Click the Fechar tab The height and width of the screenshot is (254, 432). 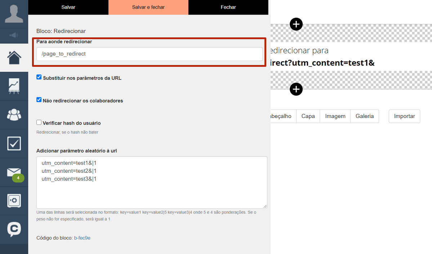tap(228, 7)
